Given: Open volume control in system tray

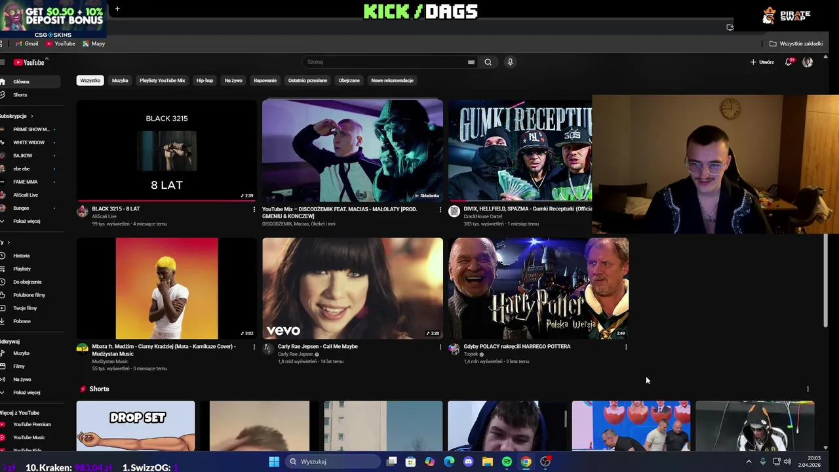Looking at the screenshot, I should [787, 462].
